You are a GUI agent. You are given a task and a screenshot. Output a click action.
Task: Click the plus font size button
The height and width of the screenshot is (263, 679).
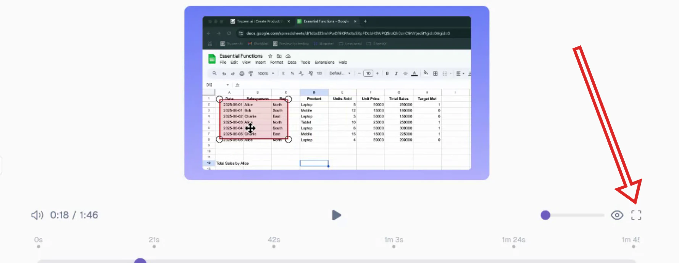point(377,73)
